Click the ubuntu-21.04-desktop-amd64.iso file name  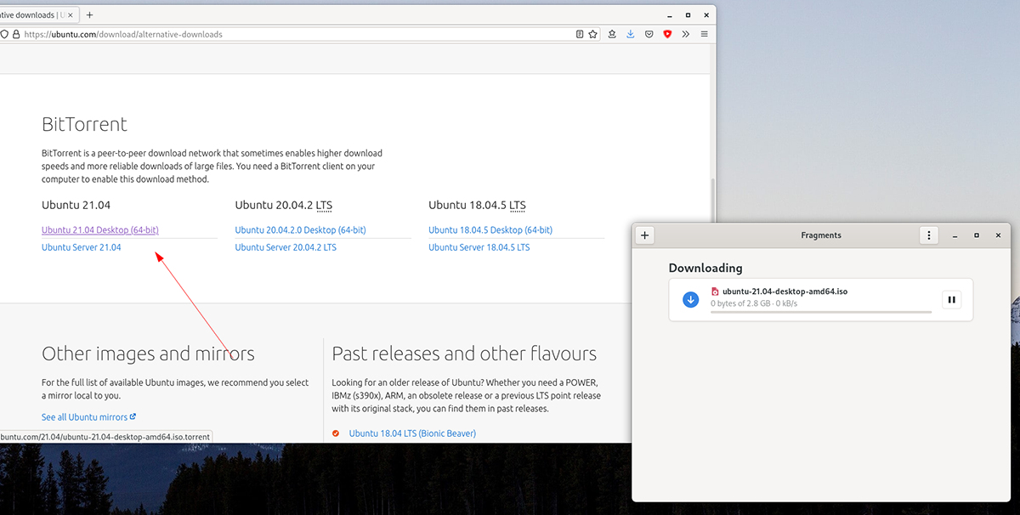(785, 291)
